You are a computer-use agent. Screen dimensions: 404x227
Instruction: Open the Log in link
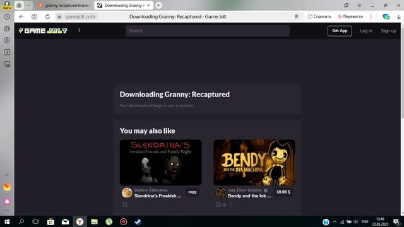click(x=366, y=31)
